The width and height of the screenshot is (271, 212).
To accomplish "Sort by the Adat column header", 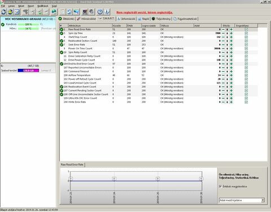I will click(x=208, y=25).
